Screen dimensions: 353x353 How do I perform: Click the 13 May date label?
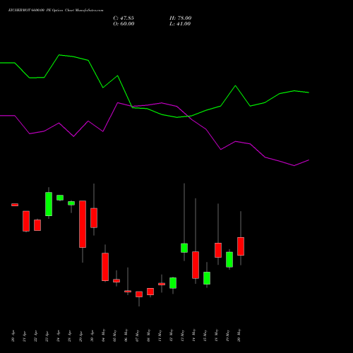click(x=182, y=335)
